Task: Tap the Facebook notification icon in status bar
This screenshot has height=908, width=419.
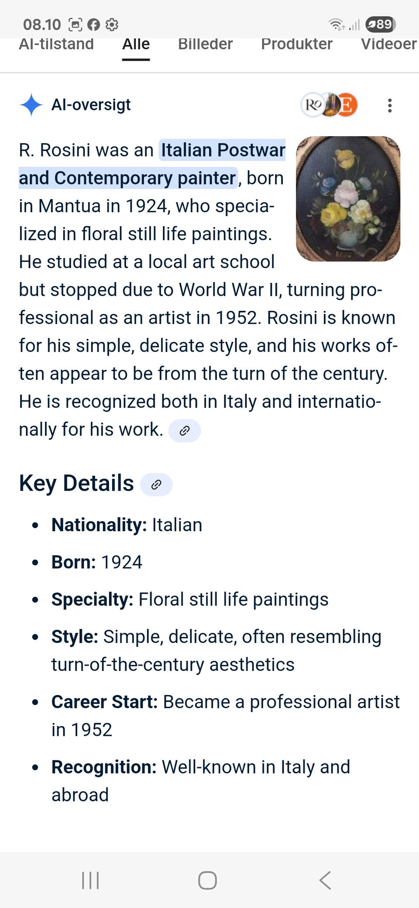Action: tap(93, 25)
